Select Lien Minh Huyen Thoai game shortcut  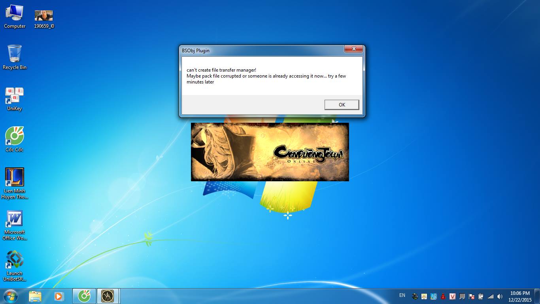coord(15,183)
